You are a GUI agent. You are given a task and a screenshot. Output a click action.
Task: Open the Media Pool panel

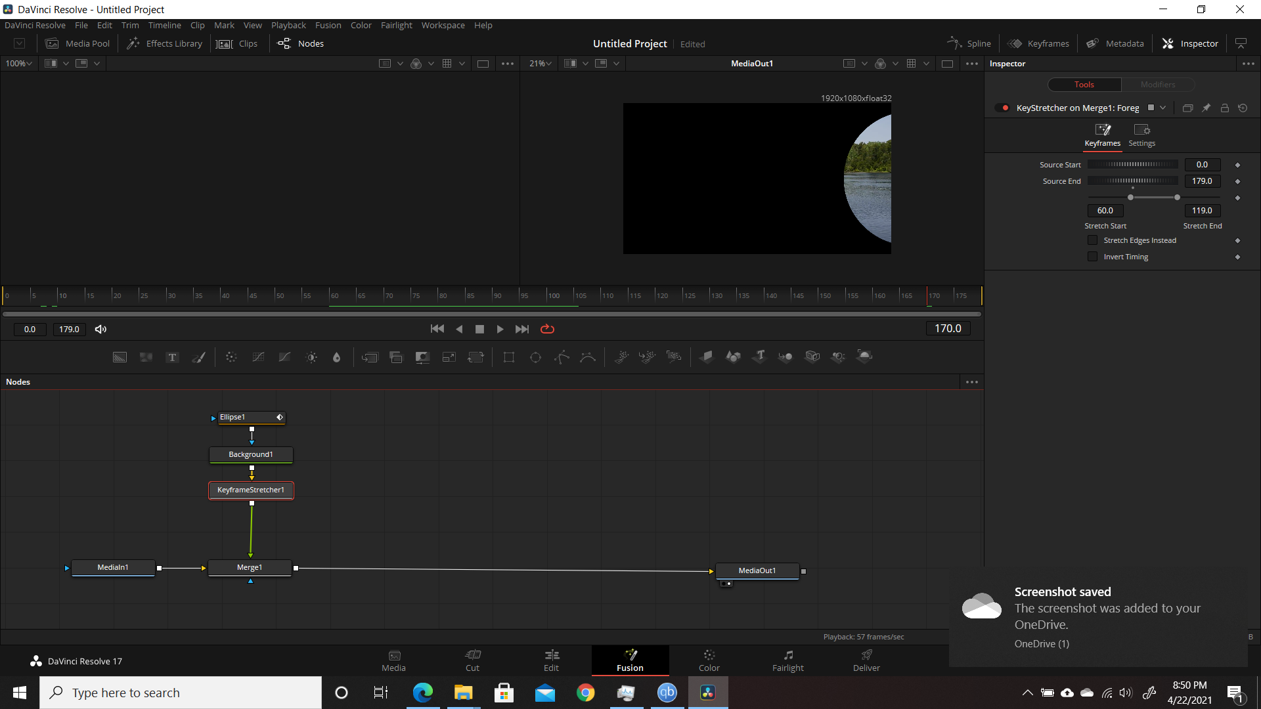coord(77,43)
